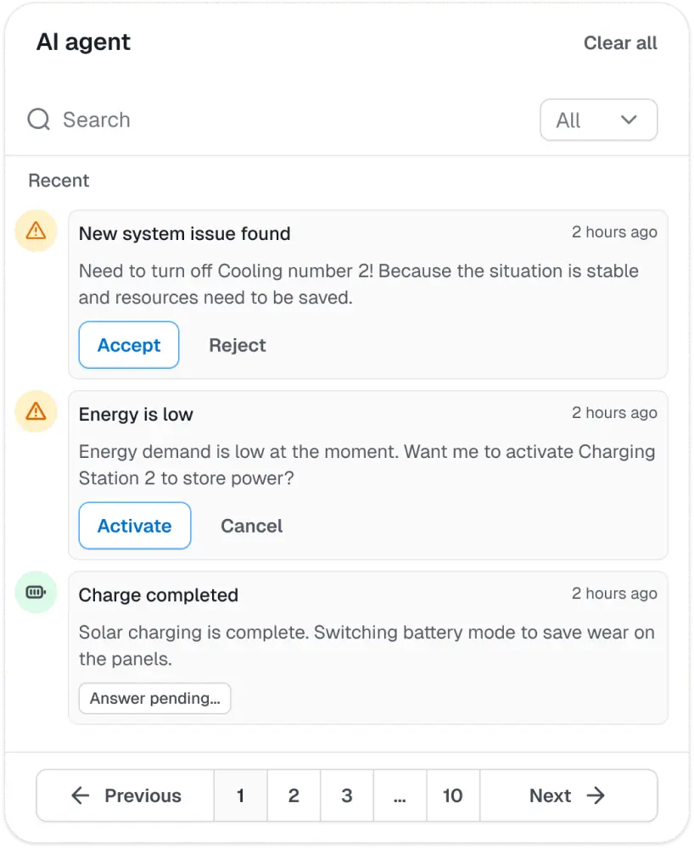694x848 pixels.
Task: Clear all notifications
Action: [620, 42]
